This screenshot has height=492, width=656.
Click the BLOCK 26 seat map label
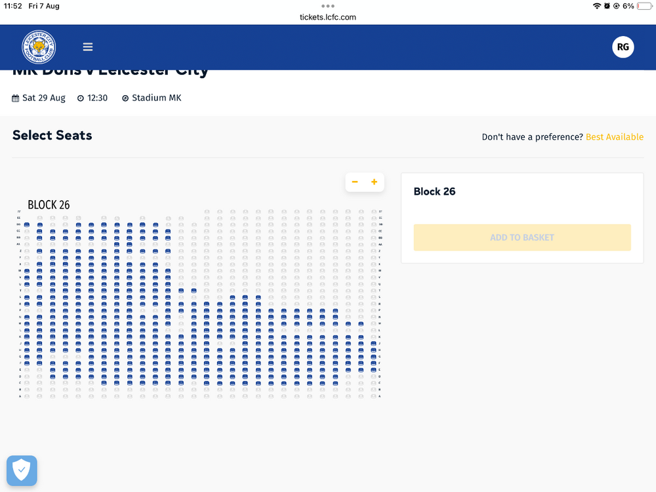[x=49, y=205]
